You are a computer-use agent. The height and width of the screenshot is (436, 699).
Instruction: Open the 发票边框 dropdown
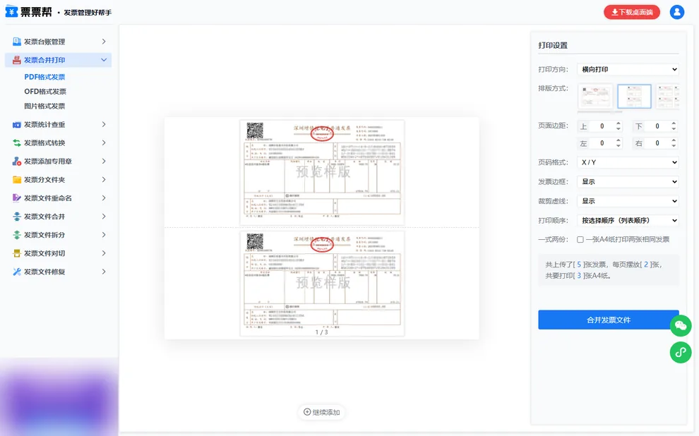pos(628,182)
